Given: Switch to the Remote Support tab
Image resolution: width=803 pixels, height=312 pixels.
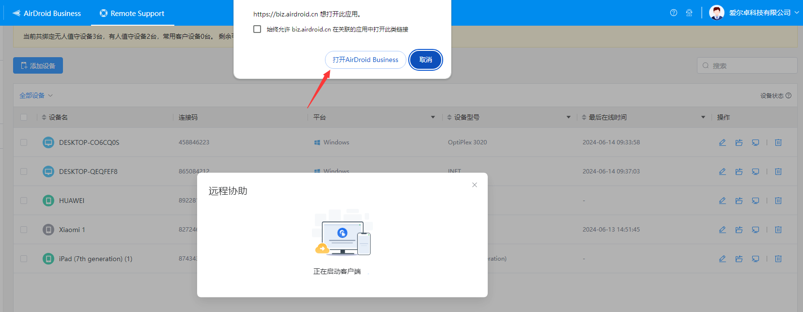Looking at the screenshot, I should coord(132,13).
